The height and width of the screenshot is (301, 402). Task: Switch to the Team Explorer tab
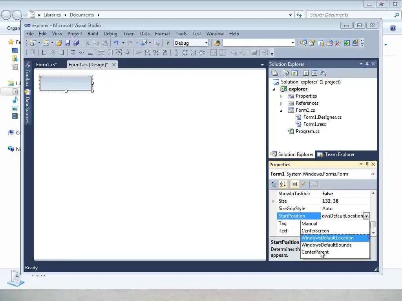[336, 154]
